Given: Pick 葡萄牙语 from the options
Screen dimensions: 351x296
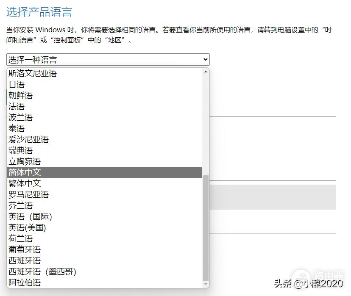Looking at the screenshot, I should (x=104, y=249).
